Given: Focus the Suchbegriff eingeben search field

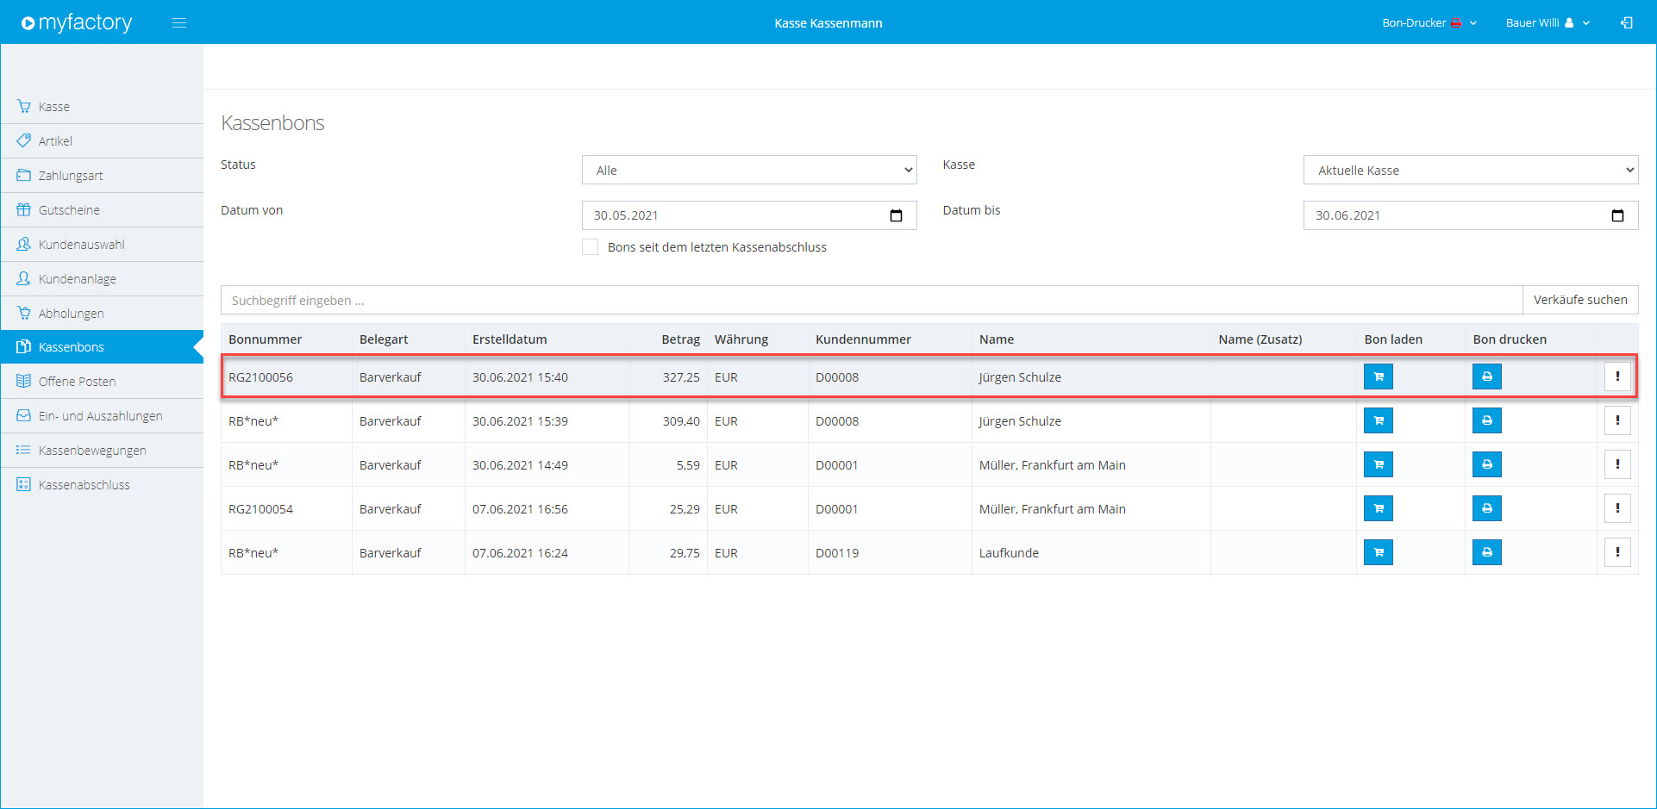Looking at the screenshot, I should pos(872,300).
